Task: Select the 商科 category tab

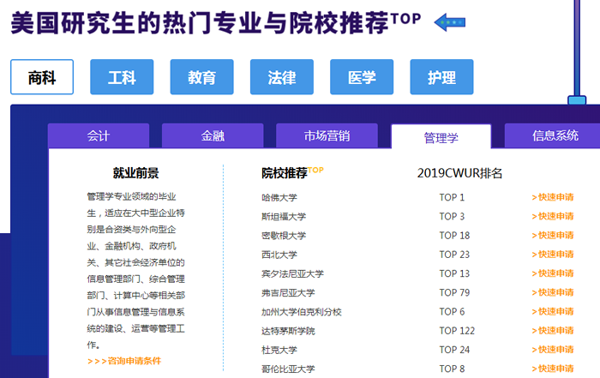Action: tap(42, 77)
